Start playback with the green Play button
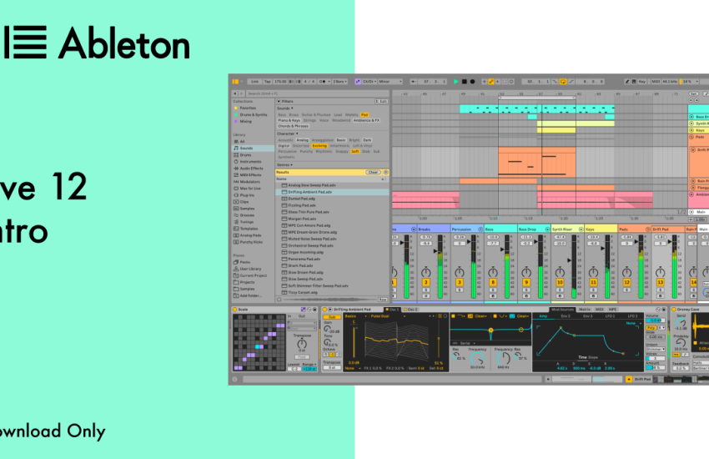 (x=456, y=82)
